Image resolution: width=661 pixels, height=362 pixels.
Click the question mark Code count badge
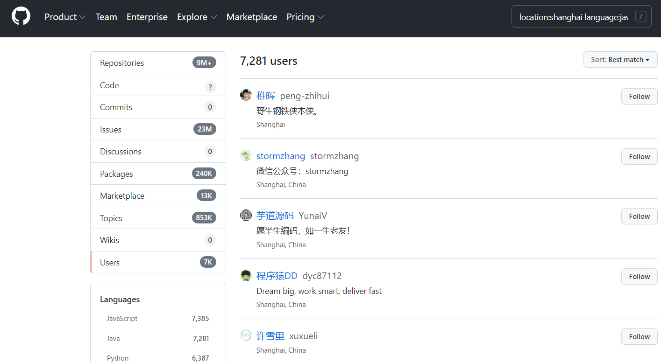point(210,87)
